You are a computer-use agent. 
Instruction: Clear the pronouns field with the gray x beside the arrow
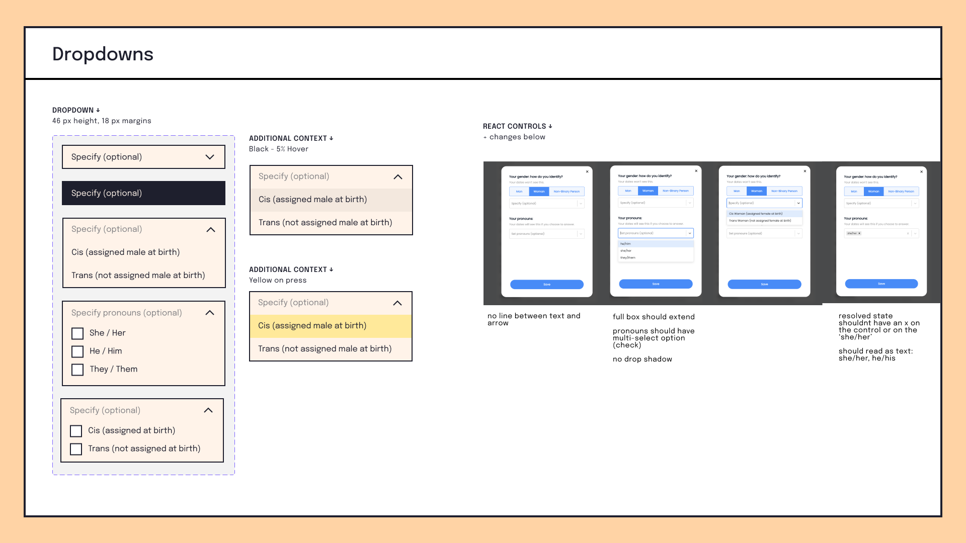point(908,233)
